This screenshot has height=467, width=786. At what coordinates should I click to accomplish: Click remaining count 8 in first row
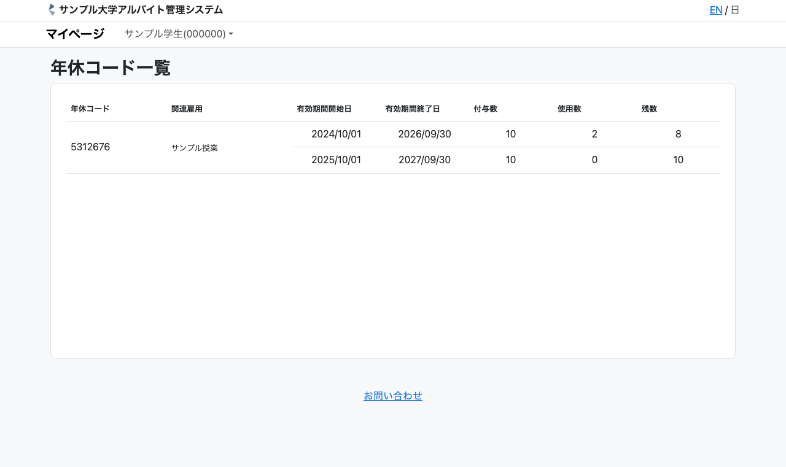(678, 134)
